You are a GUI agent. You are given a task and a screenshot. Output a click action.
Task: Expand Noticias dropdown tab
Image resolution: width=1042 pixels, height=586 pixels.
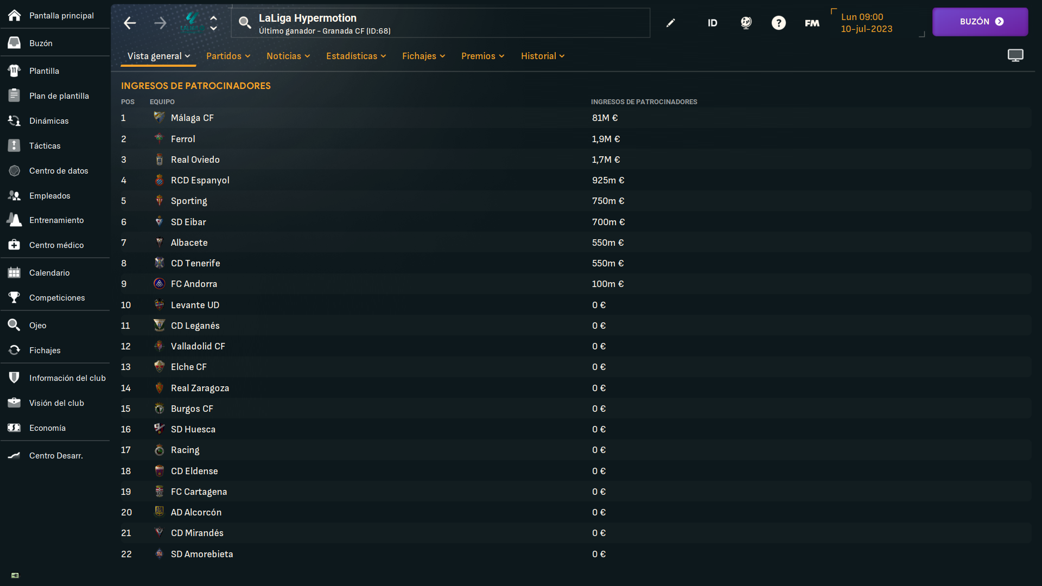[288, 56]
